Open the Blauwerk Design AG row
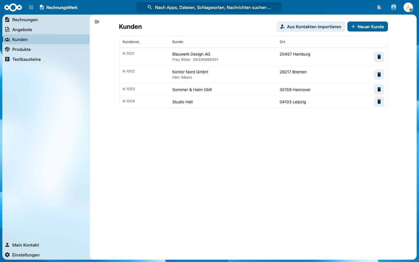Screen dimensions: 419x262 [253, 57]
